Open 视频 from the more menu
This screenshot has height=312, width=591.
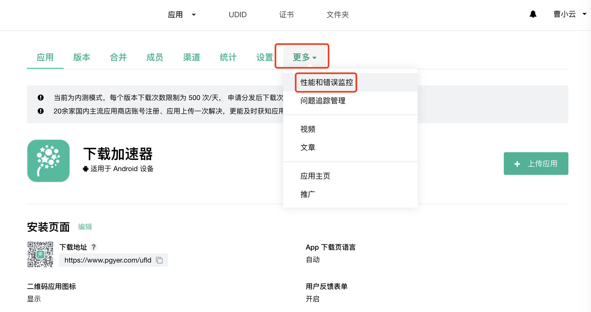(308, 129)
